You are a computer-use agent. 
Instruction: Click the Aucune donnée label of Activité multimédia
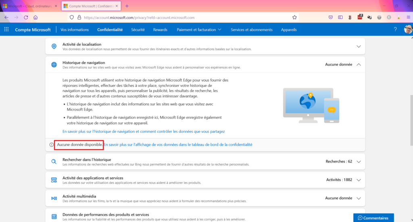pos(338,198)
